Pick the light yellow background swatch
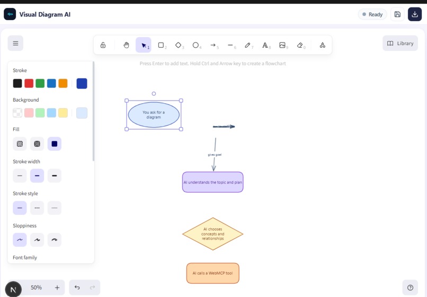 pos(63,113)
